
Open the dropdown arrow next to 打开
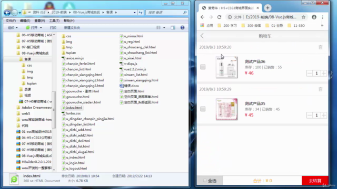41,28
